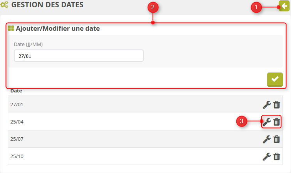Edit the 27/01 date with wrench icon

click(267, 105)
